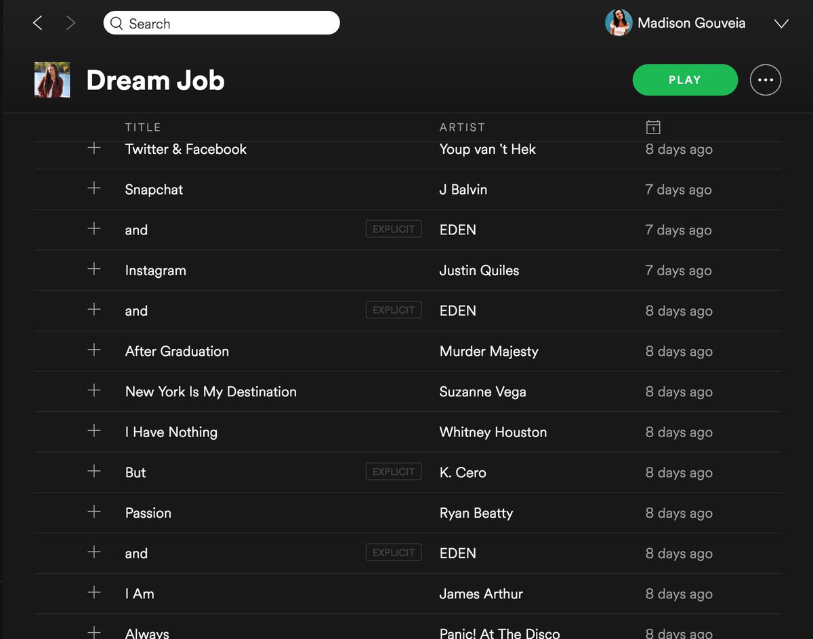Open artist Youp van 't Hek
The height and width of the screenshot is (639, 813).
(x=487, y=149)
